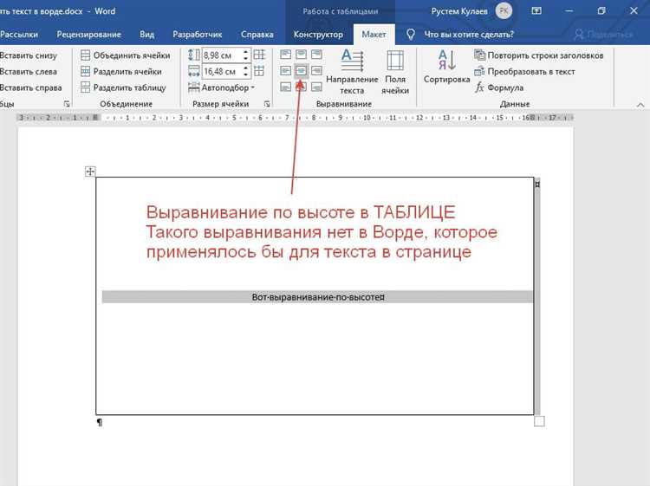Align cell text middle center
The image size is (650, 486).
[x=302, y=70]
